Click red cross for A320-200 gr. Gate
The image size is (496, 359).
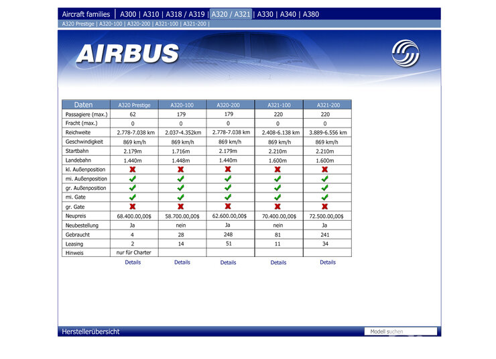(228, 206)
